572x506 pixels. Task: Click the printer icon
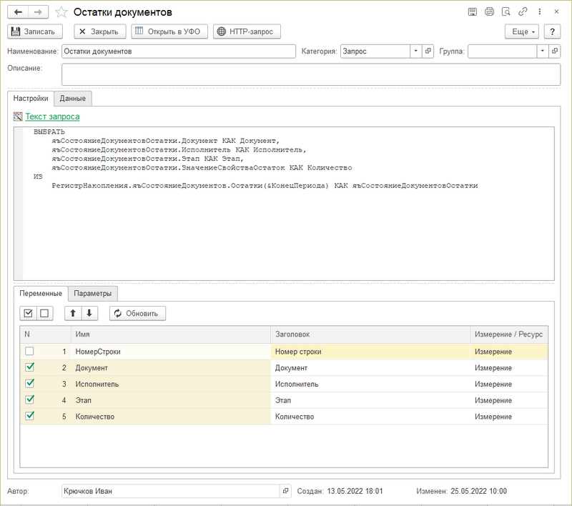[490, 12]
